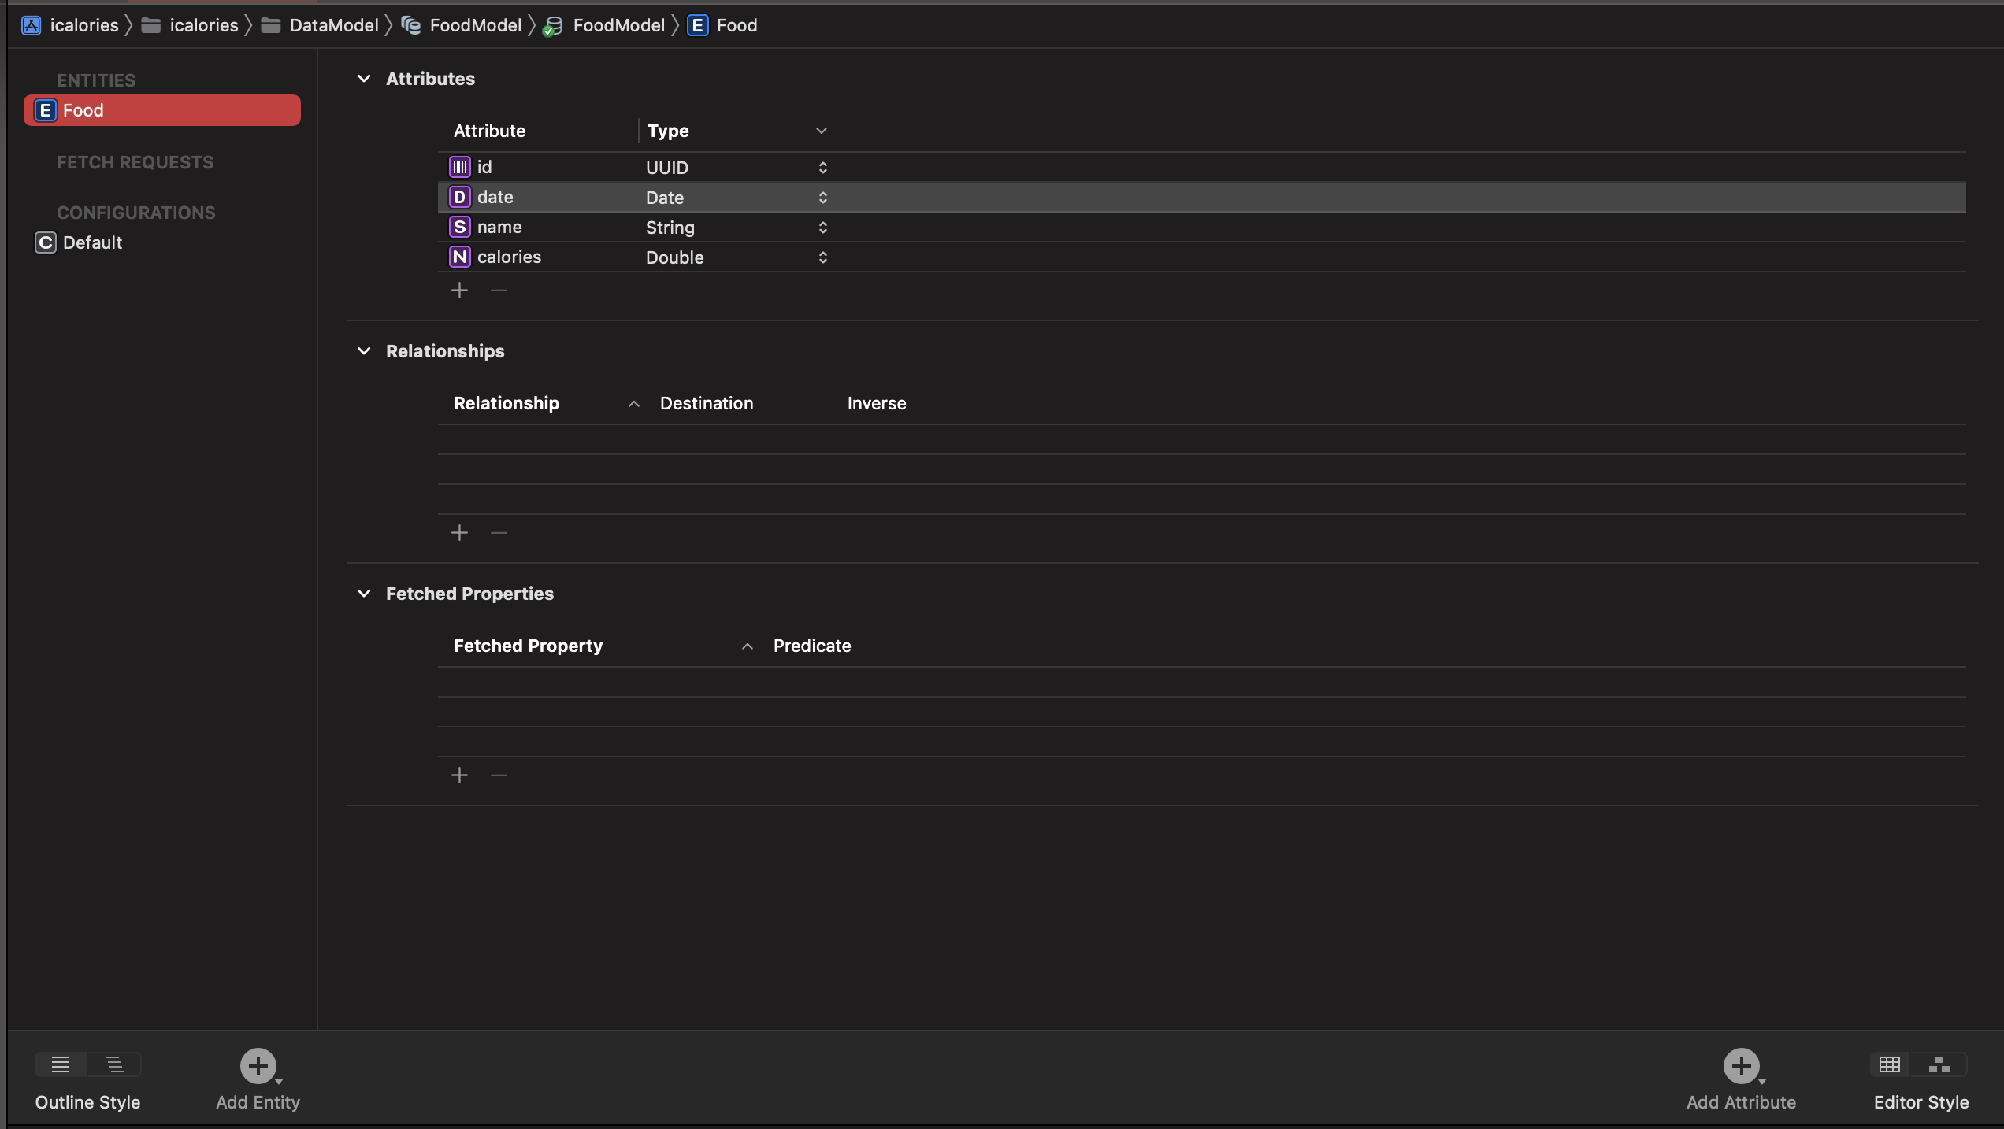Screen dimensions: 2004x1129
Task: Click the UUID icon beside id attribute
Action: pos(460,167)
